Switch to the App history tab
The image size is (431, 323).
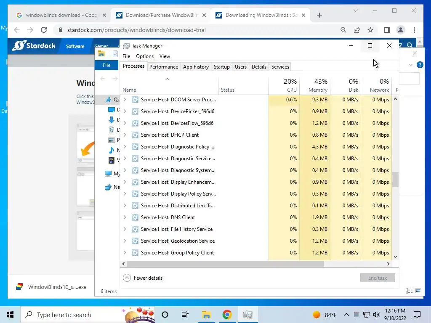pyautogui.click(x=196, y=67)
